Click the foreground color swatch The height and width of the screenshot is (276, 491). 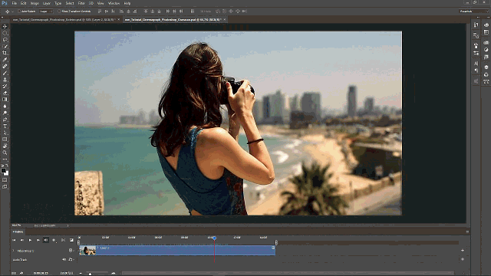3,171
